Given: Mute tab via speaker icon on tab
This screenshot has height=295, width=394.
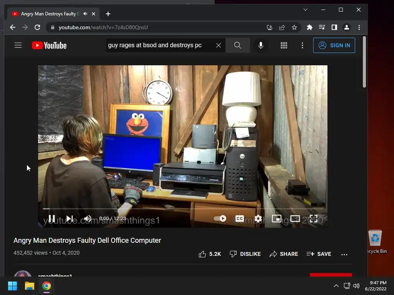Looking at the screenshot, I should (x=85, y=14).
